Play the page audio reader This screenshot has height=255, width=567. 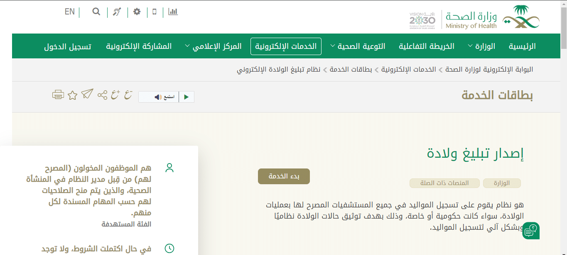187,97
